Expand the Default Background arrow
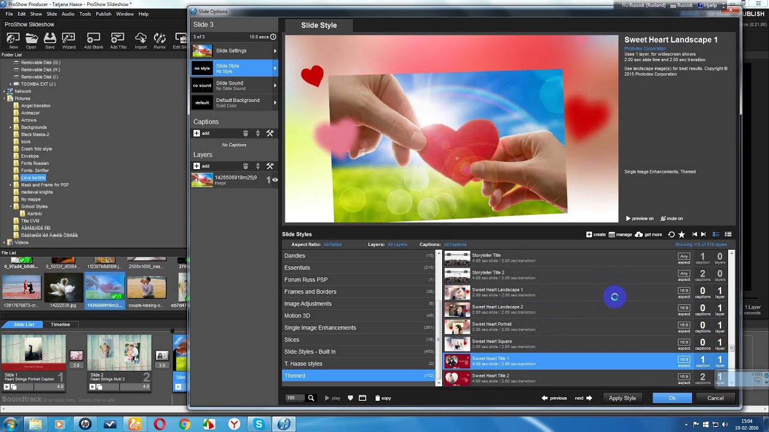This screenshot has height=432, width=769. click(275, 103)
